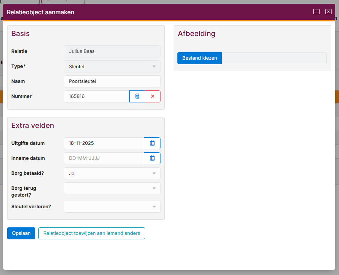Viewport: 339px width, 275px height.
Task: Expand the Type dropdown showing Sleutel
Action: (x=112, y=66)
